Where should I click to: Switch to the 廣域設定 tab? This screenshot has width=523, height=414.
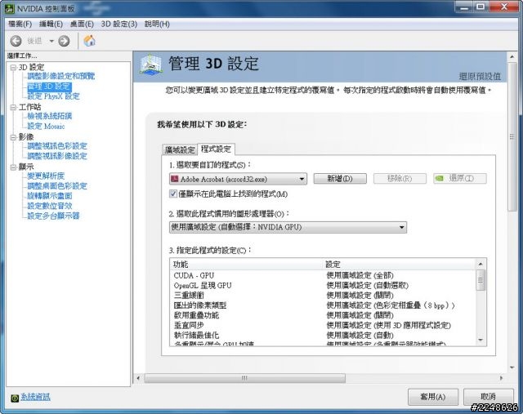click(180, 149)
